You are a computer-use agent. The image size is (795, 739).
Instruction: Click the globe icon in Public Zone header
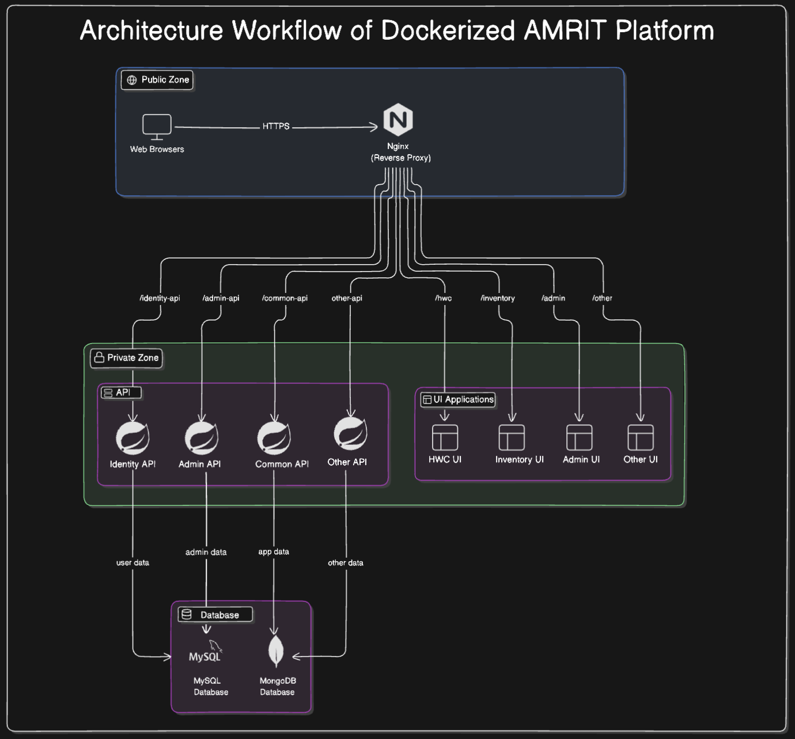click(x=131, y=80)
